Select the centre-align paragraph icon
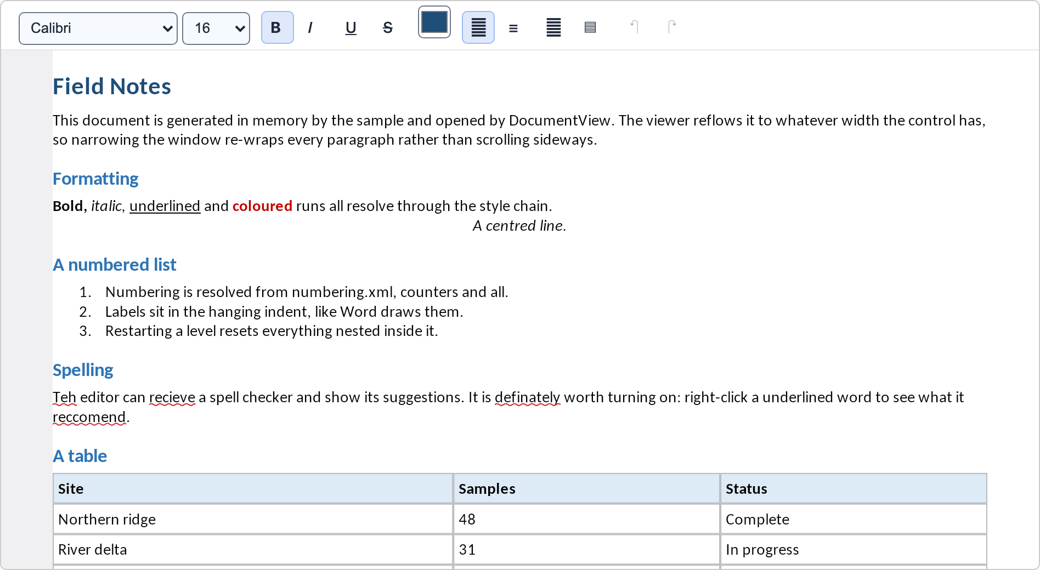The height and width of the screenshot is (570, 1040). (x=513, y=27)
